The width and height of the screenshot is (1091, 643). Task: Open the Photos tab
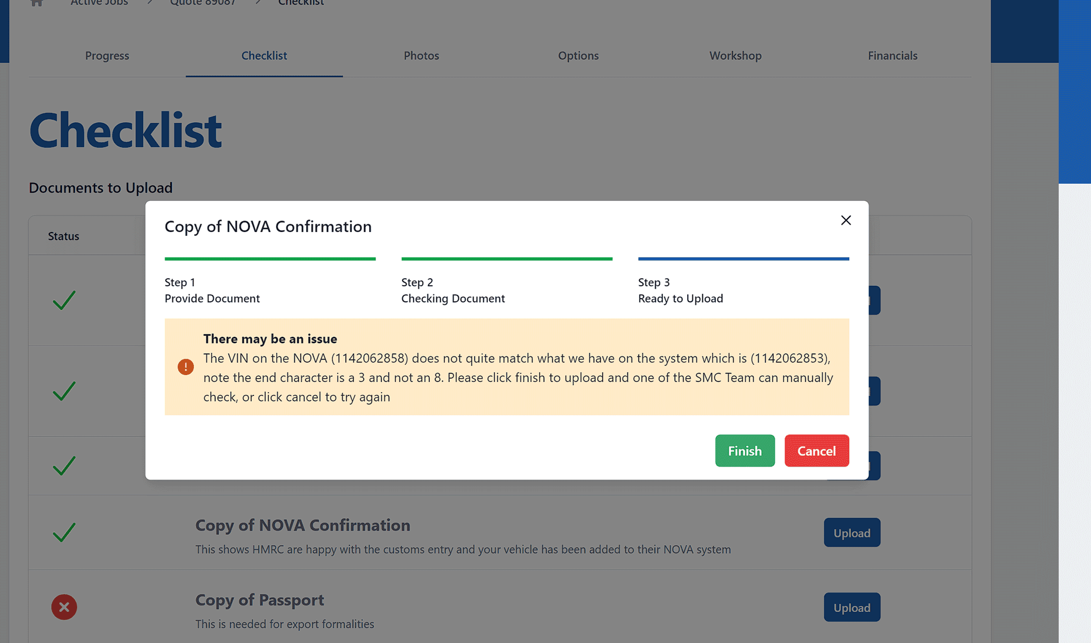(x=421, y=56)
